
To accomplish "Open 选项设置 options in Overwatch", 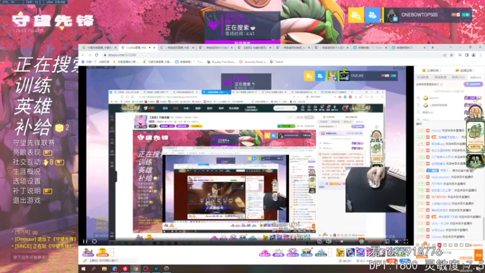I will point(27,181).
